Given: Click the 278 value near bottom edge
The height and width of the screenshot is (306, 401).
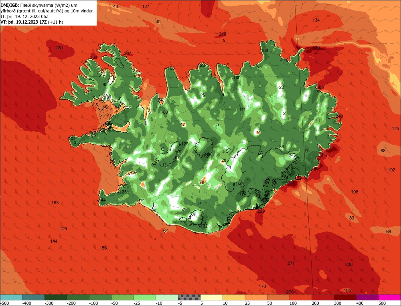Looking at the screenshot, I should [x=290, y=292].
